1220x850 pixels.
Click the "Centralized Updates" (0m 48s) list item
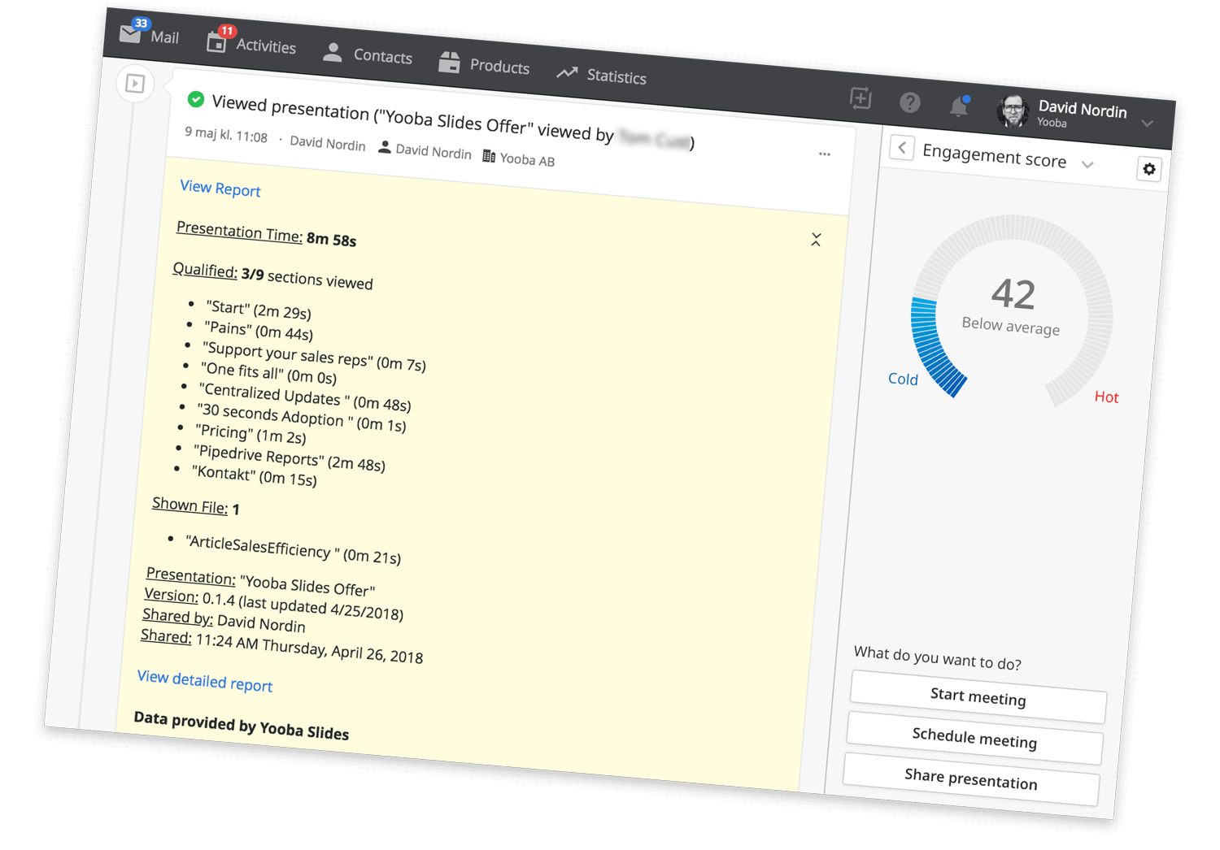point(305,396)
